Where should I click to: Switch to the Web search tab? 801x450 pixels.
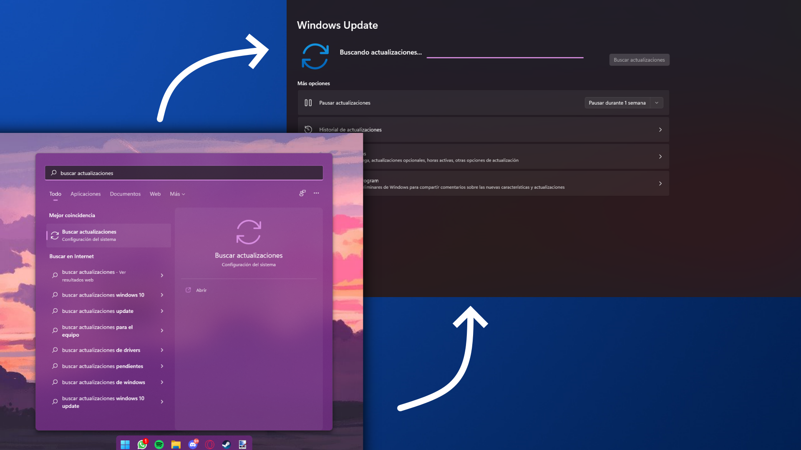155,194
